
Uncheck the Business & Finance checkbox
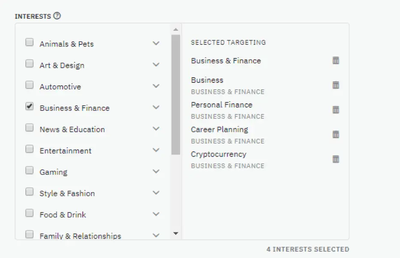pos(29,106)
